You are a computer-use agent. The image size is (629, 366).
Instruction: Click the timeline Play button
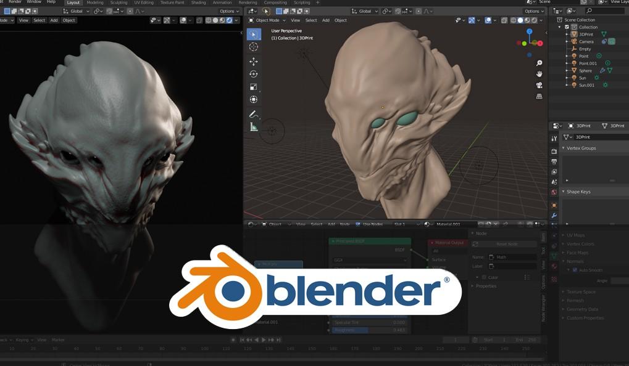point(264,340)
